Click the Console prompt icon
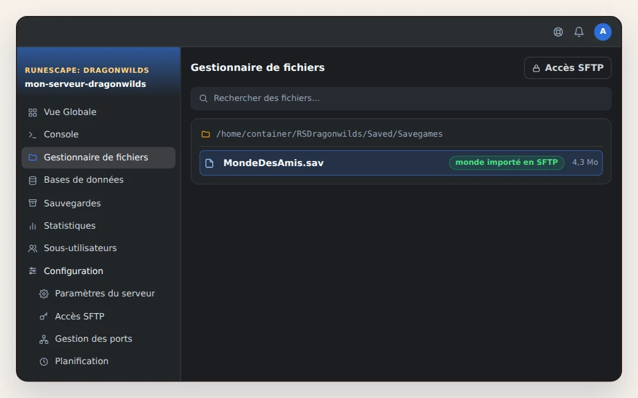Image resolution: width=638 pixels, height=398 pixels. tap(33, 135)
